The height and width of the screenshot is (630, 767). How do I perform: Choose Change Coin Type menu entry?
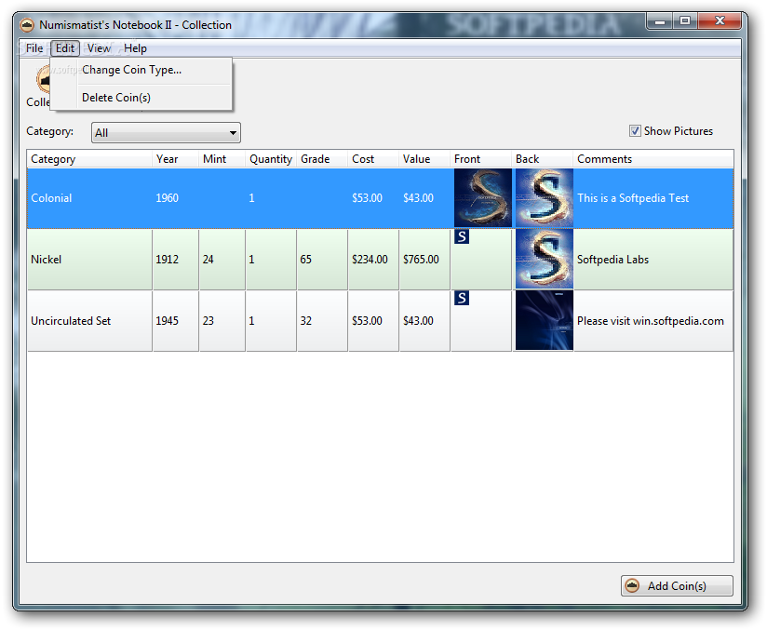pos(141,70)
